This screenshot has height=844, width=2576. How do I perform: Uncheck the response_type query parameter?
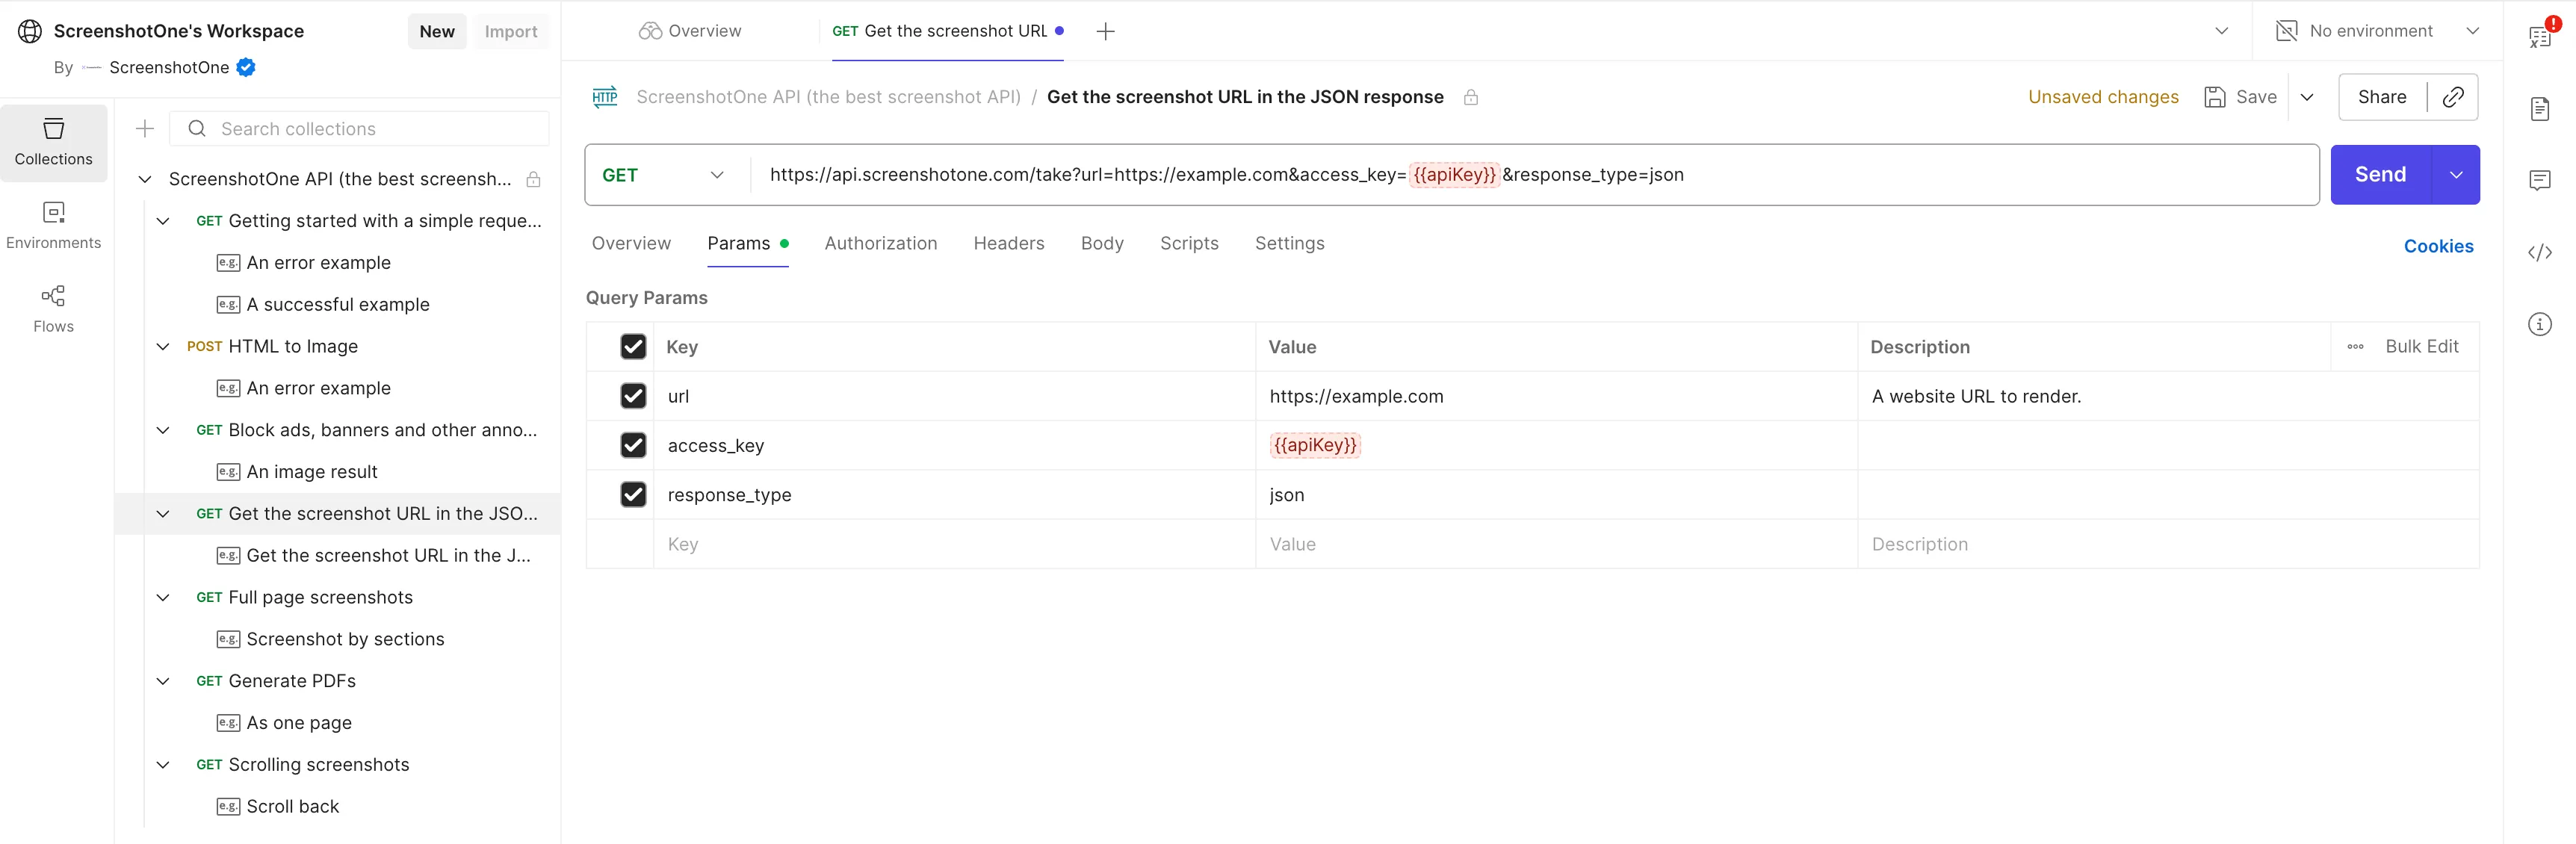click(634, 494)
